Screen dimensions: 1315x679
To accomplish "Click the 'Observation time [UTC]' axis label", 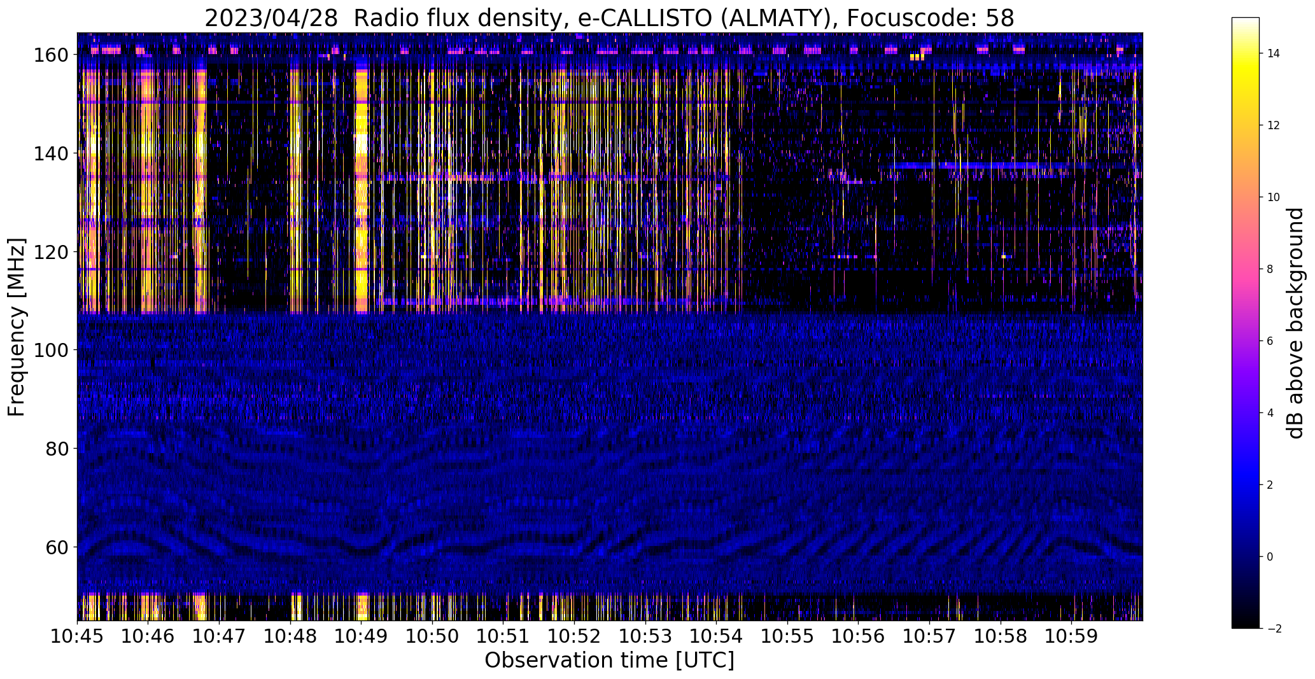I will [x=609, y=661].
